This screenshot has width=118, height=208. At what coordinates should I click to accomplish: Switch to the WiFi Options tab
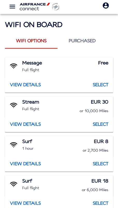coord(31,41)
